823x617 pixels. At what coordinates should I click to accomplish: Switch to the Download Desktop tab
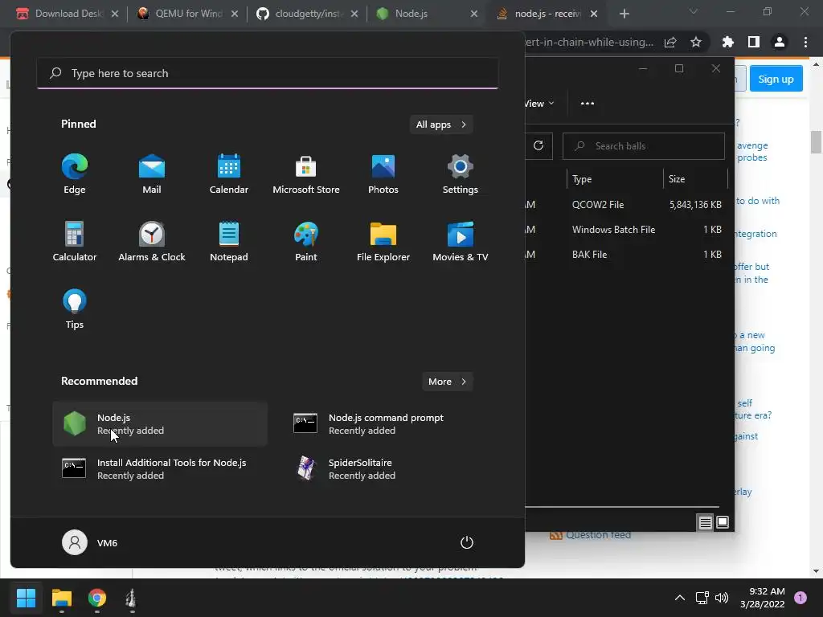click(67, 14)
